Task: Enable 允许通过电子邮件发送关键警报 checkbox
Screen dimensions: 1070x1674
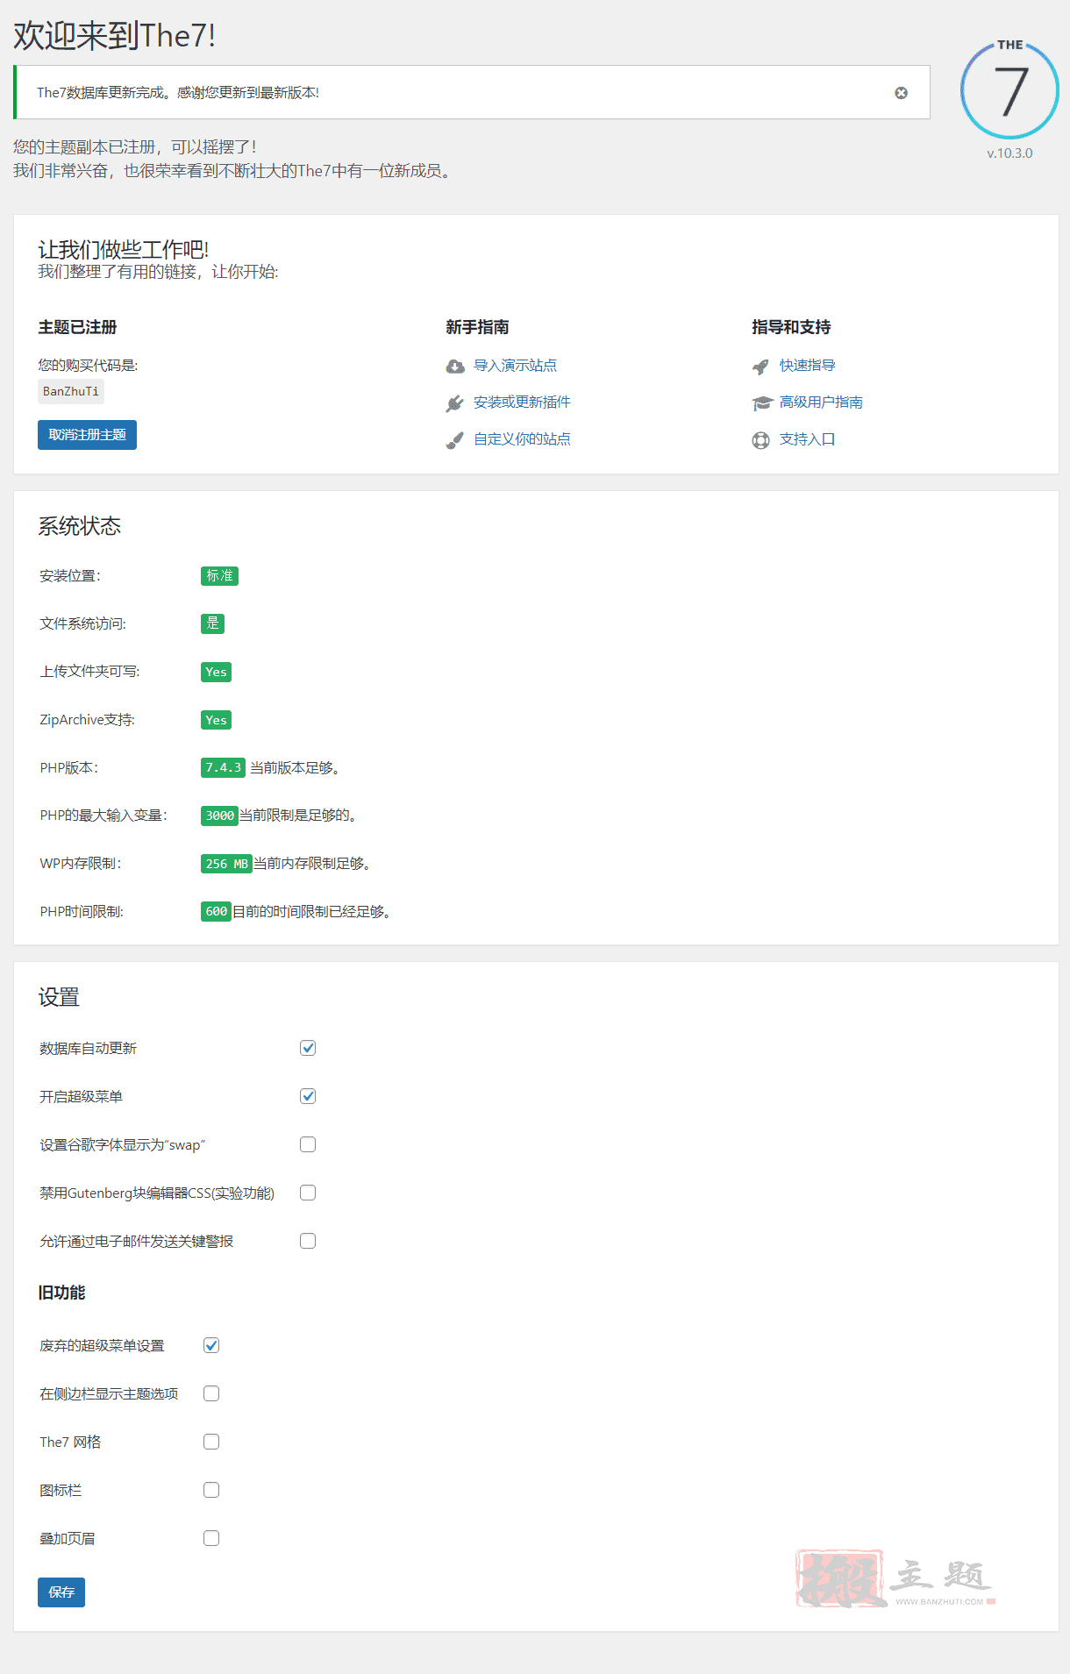Action: click(x=308, y=1241)
